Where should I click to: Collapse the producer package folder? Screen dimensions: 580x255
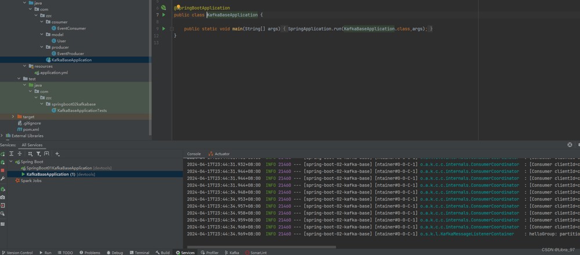[x=42, y=47]
